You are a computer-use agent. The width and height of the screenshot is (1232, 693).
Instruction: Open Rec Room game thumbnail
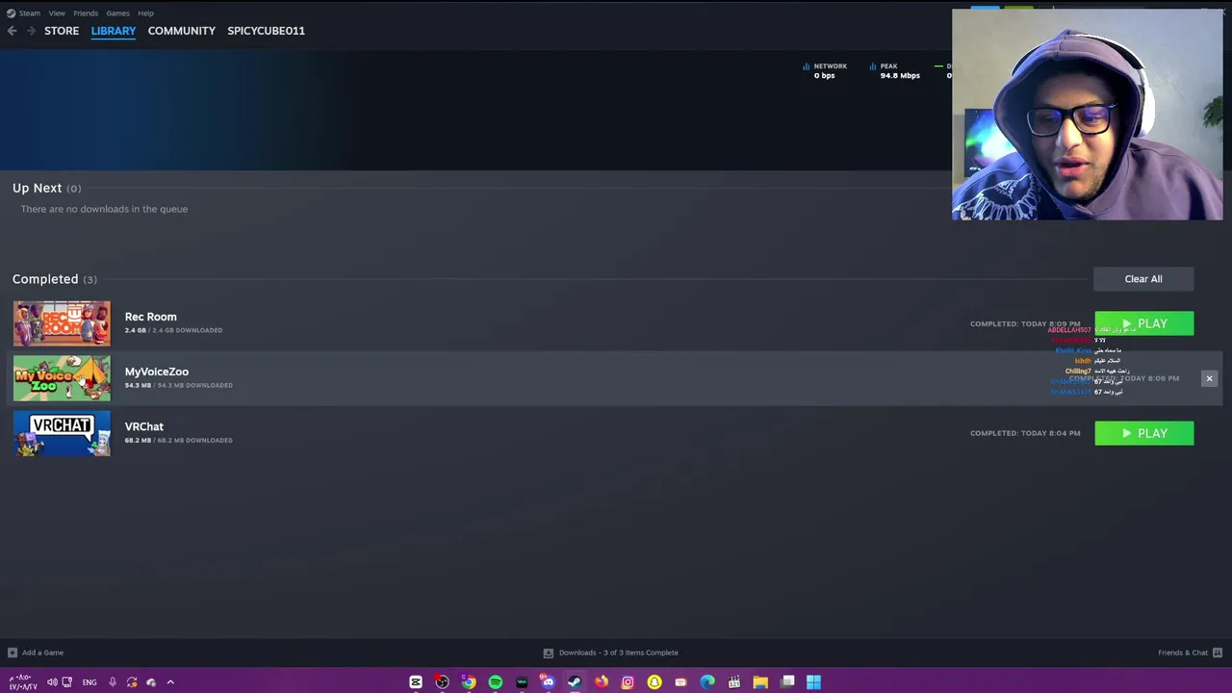pyautogui.click(x=62, y=323)
